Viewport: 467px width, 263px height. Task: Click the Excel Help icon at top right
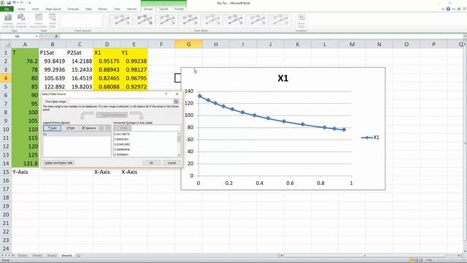pyautogui.click(x=448, y=9)
